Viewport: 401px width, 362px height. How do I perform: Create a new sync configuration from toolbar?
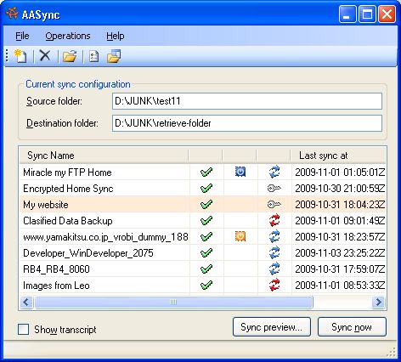[x=20, y=56]
